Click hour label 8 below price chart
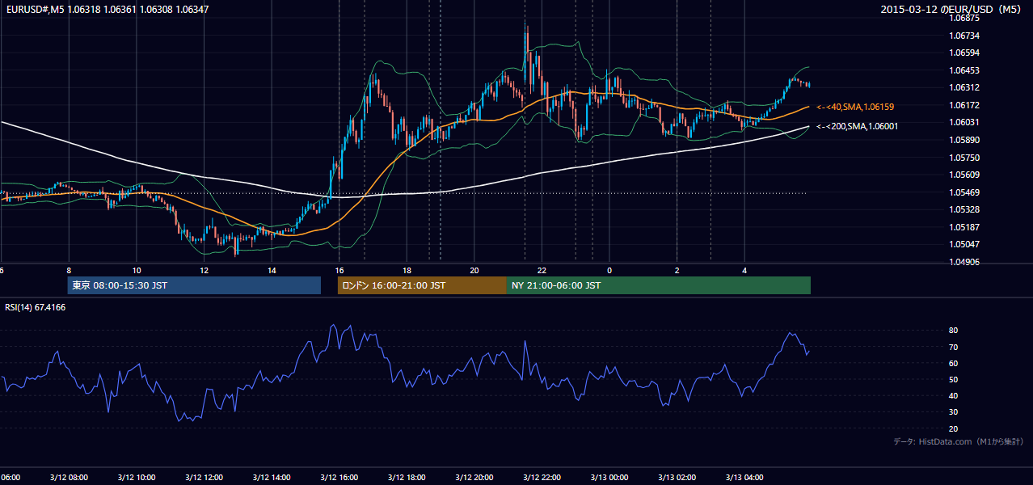 point(69,270)
